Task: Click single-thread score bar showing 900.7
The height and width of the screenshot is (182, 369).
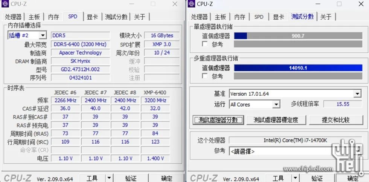Action: tap(298, 36)
